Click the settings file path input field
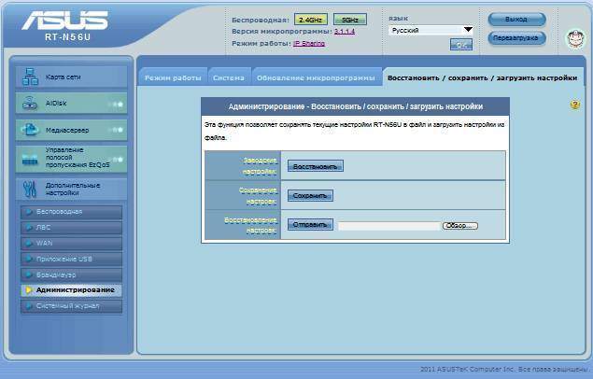 tap(388, 225)
